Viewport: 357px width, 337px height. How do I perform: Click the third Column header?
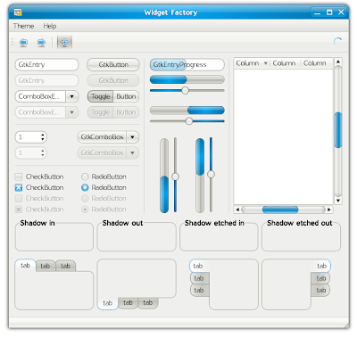(x=316, y=63)
